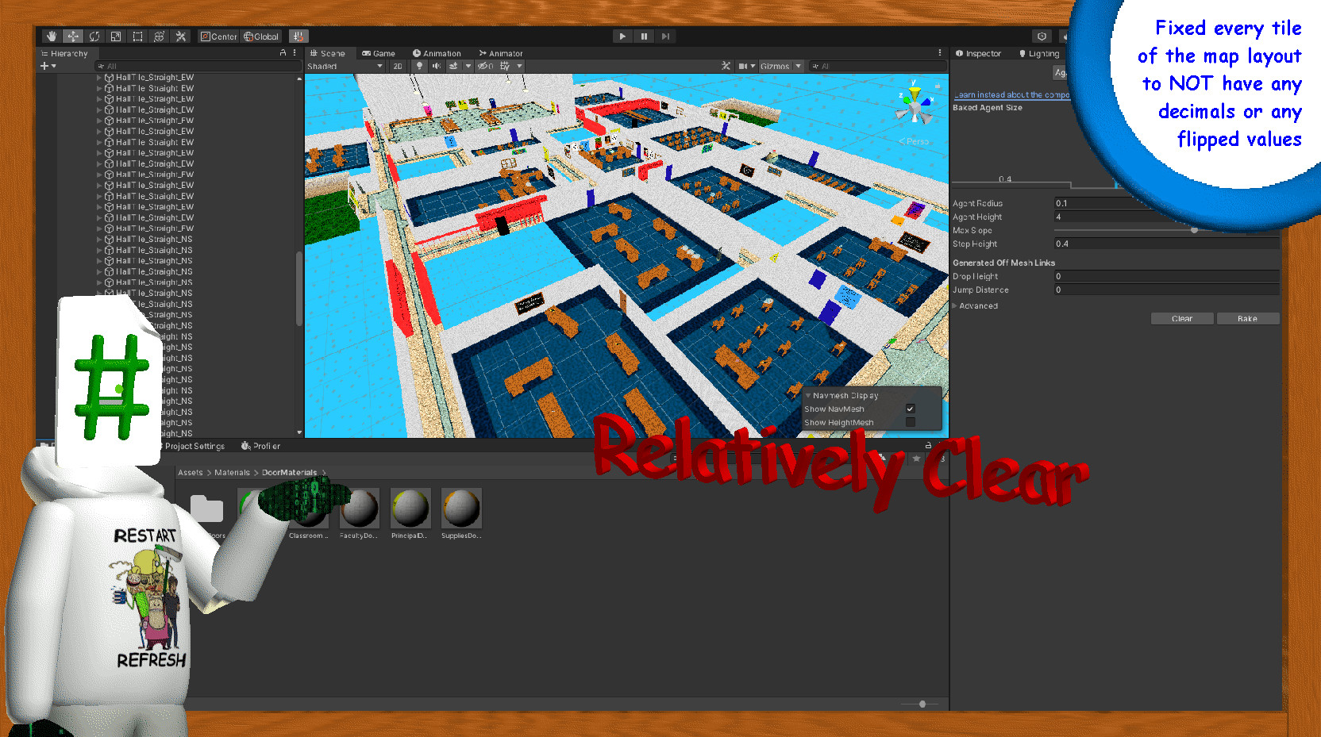Toggle scene effects skybox icon
Viewport: 1321px width, 737px height.
[453, 66]
